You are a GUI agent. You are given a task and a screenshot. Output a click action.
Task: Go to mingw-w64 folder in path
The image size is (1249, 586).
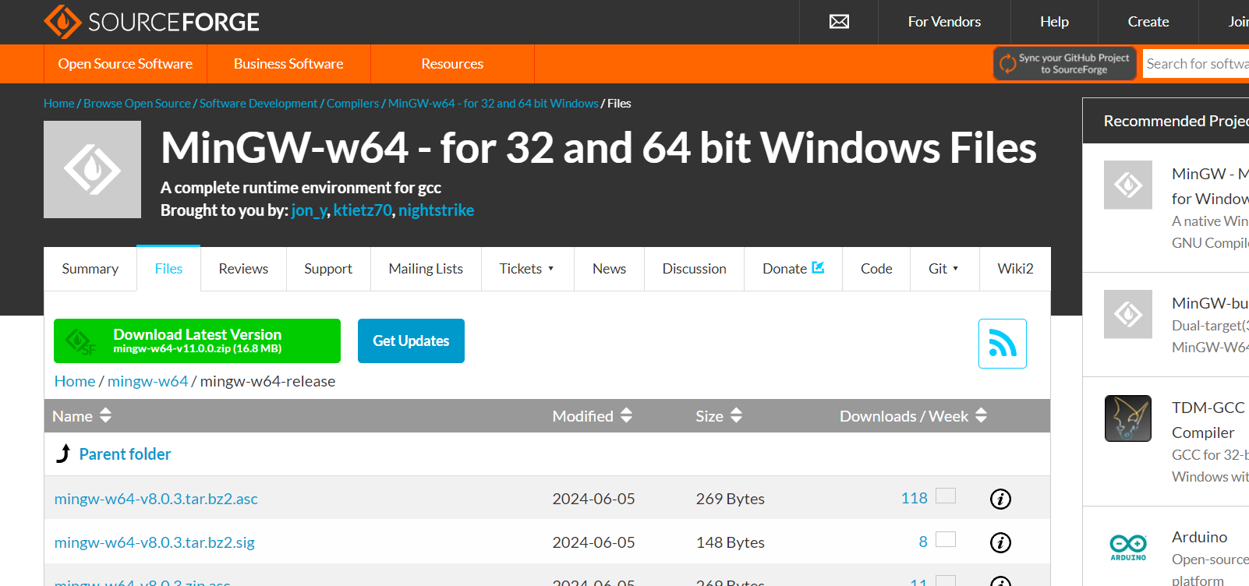[x=148, y=381]
